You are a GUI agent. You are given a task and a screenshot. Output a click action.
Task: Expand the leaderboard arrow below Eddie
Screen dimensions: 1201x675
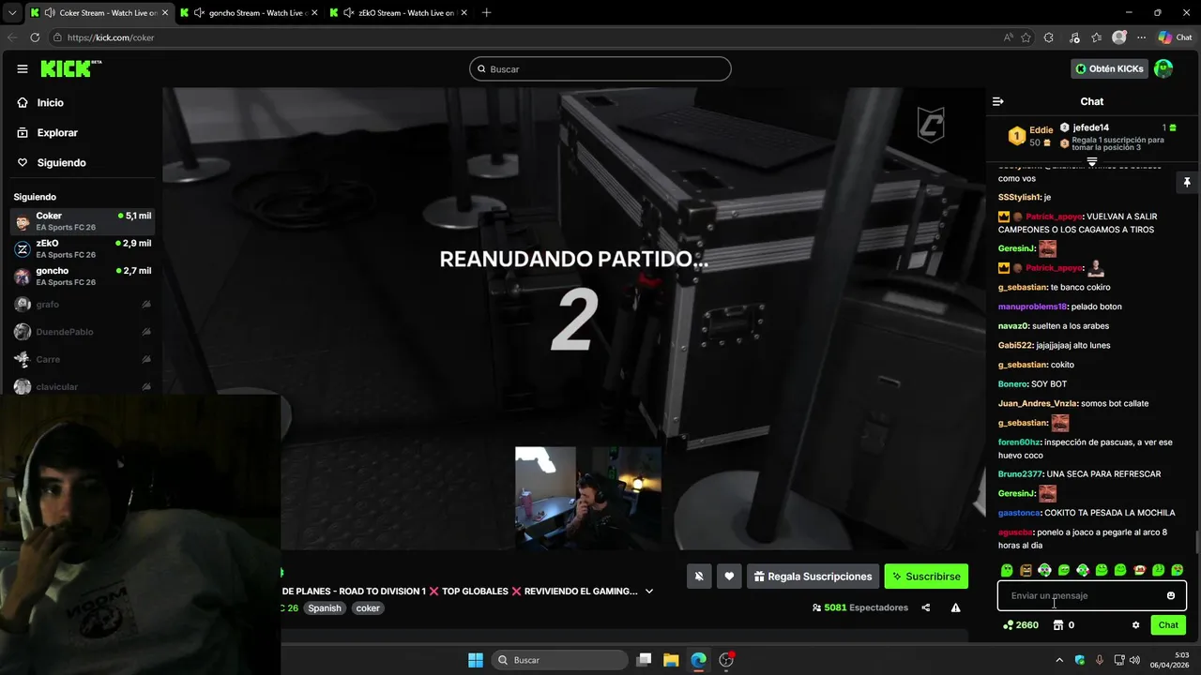pos(1092,162)
